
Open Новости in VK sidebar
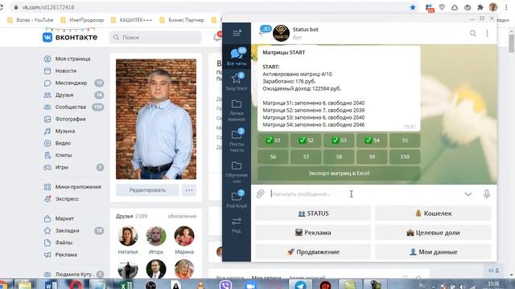[x=60, y=71]
